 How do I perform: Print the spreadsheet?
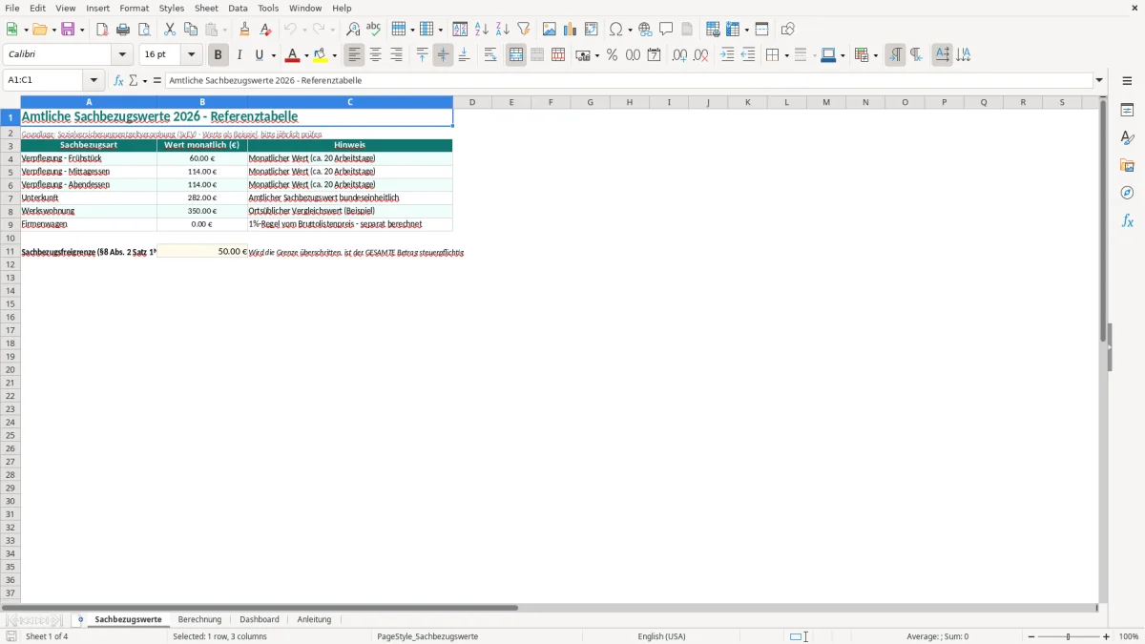click(x=123, y=30)
